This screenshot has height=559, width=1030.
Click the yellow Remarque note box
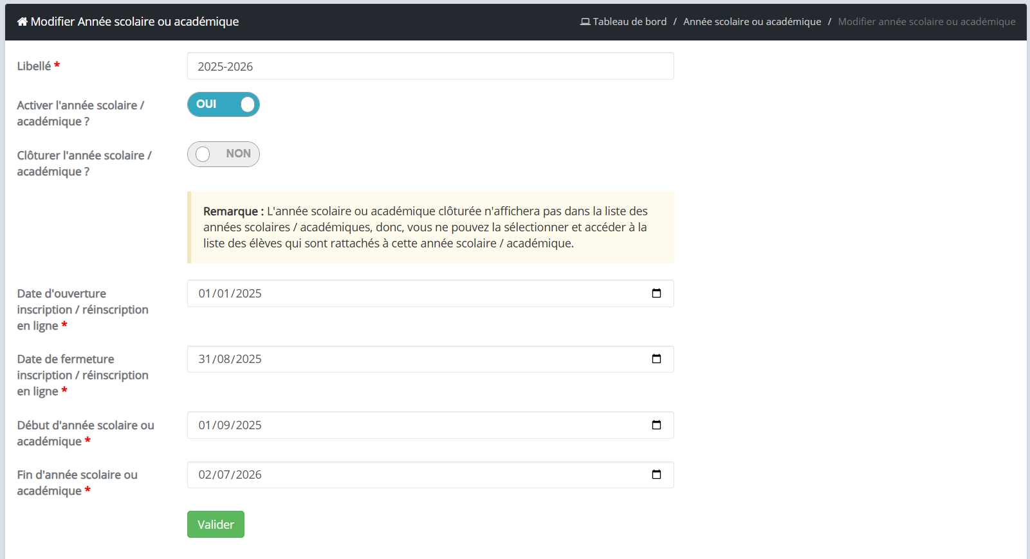(x=430, y=227)
